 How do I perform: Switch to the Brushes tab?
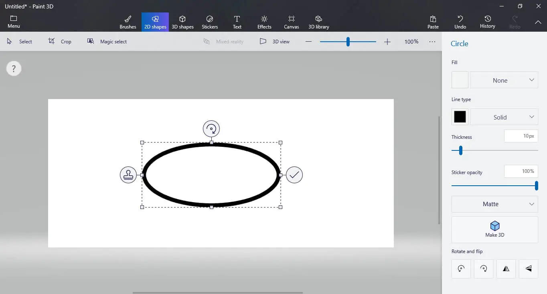pyautogui.click(x=128, y=22)
